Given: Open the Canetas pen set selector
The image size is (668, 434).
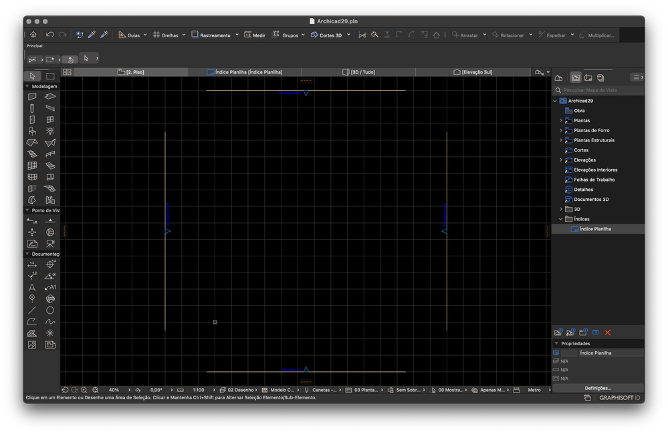Looking at the screenshot, I should click(320, 389).
